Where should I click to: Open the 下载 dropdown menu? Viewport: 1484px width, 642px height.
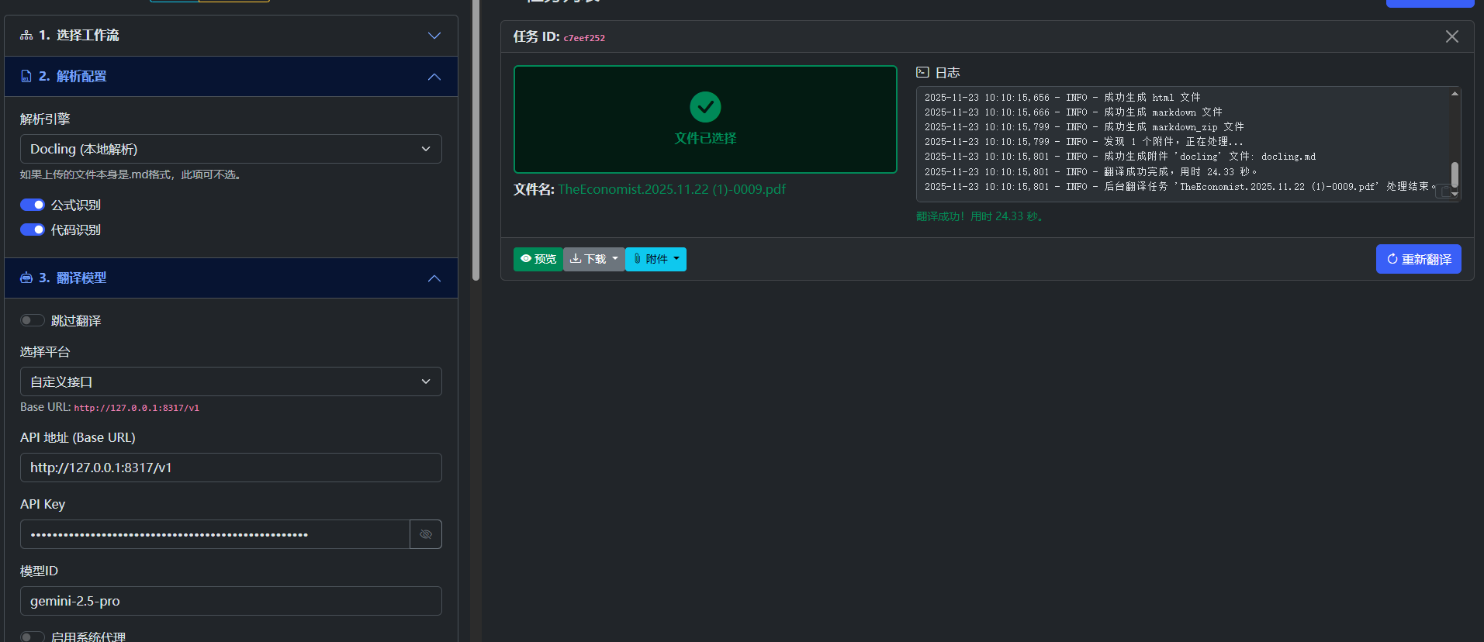594,259
